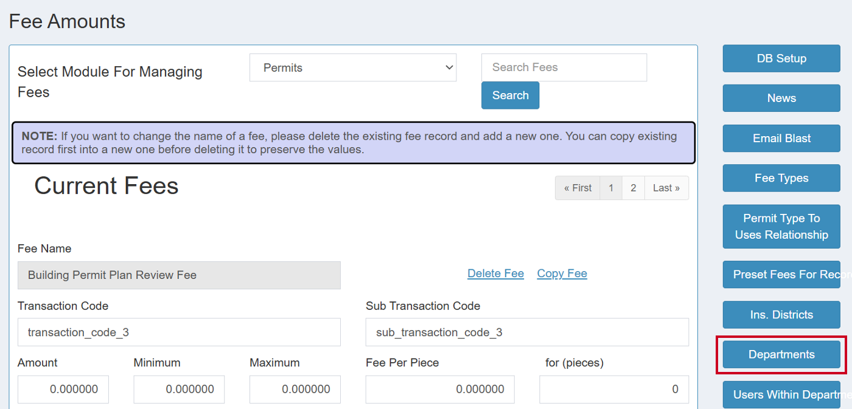The image size is (852, 409).
Task: Go to First page of fees
Action: [578, 188]
